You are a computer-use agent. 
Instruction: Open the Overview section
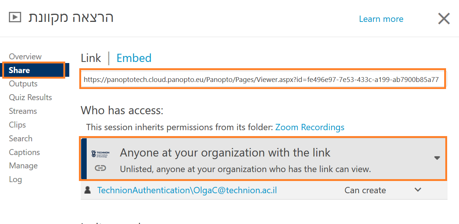click(25, 56)
